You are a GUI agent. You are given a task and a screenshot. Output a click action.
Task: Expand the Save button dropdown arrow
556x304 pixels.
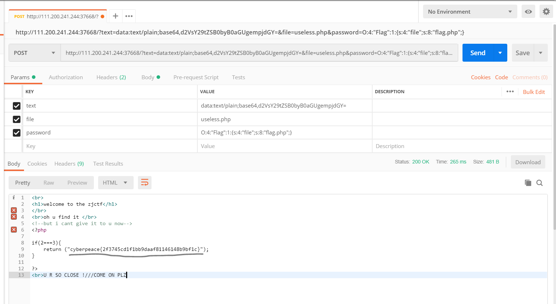(x=541, y=53)
